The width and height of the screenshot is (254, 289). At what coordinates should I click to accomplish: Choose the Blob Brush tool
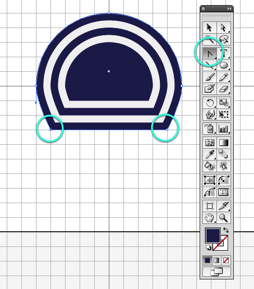pyautogui.click(x=210, y=89)
